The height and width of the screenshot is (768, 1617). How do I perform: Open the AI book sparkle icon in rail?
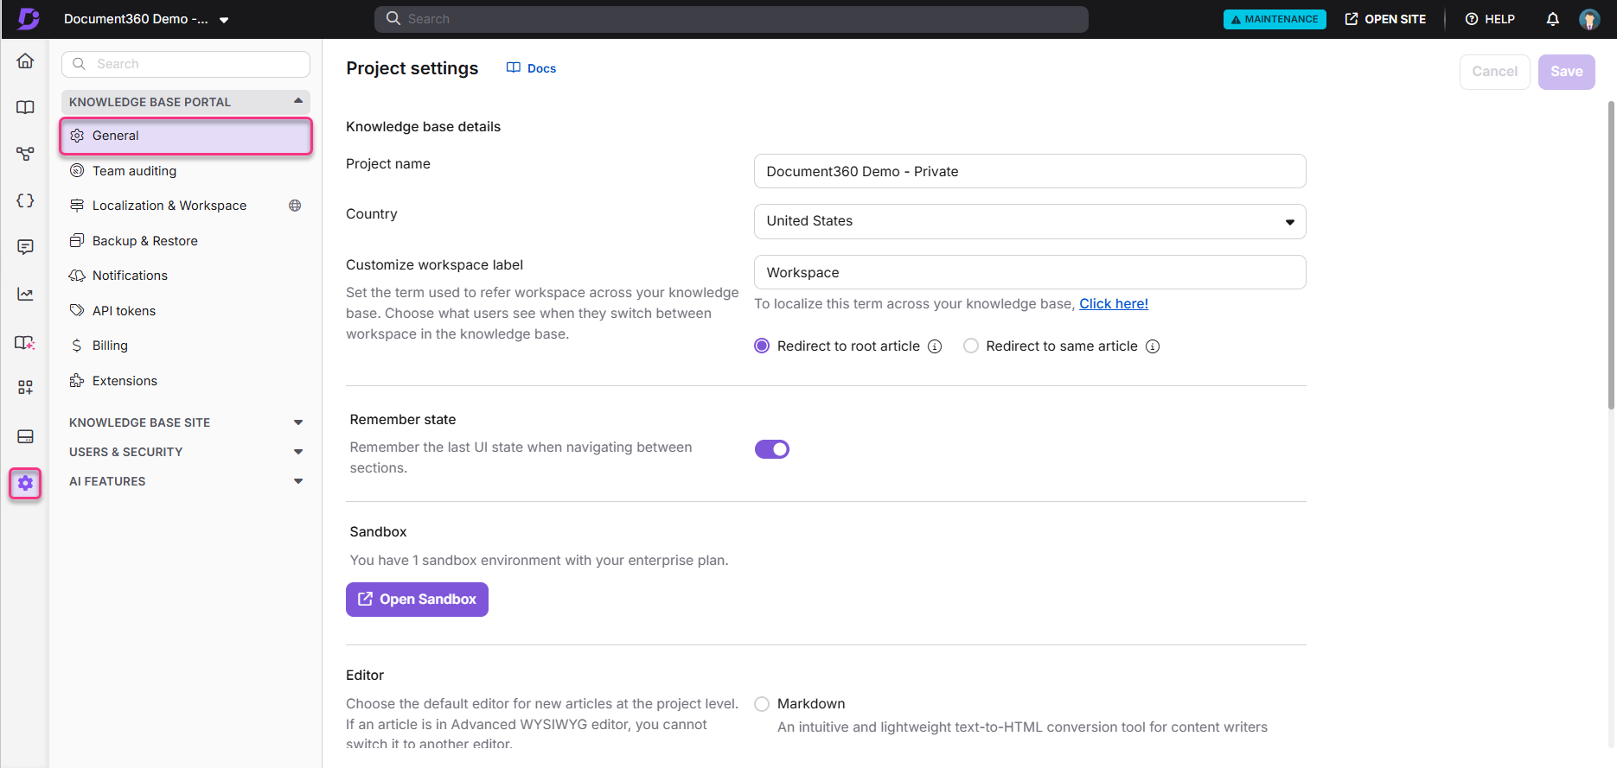pyautogui.click(x=25, y=343)
